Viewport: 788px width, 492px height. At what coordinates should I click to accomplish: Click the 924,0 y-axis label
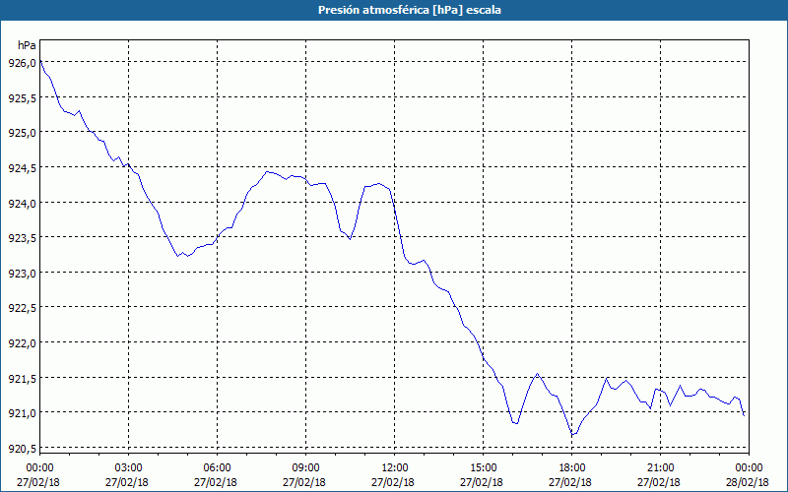(x=22, y=204)
